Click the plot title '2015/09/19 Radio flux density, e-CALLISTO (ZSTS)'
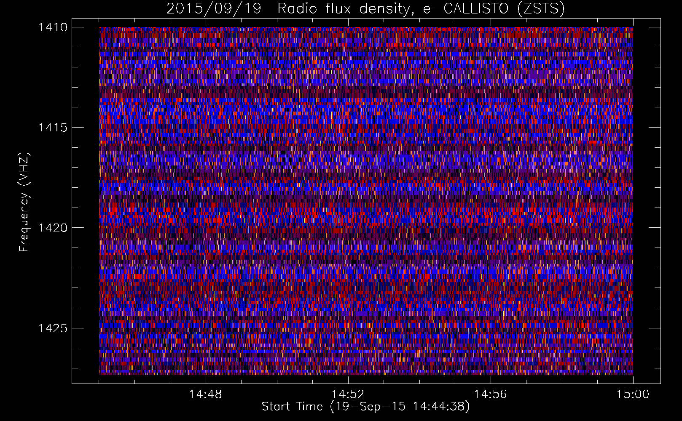The width and height of the screenshot is (682, 421). (365, 9)
